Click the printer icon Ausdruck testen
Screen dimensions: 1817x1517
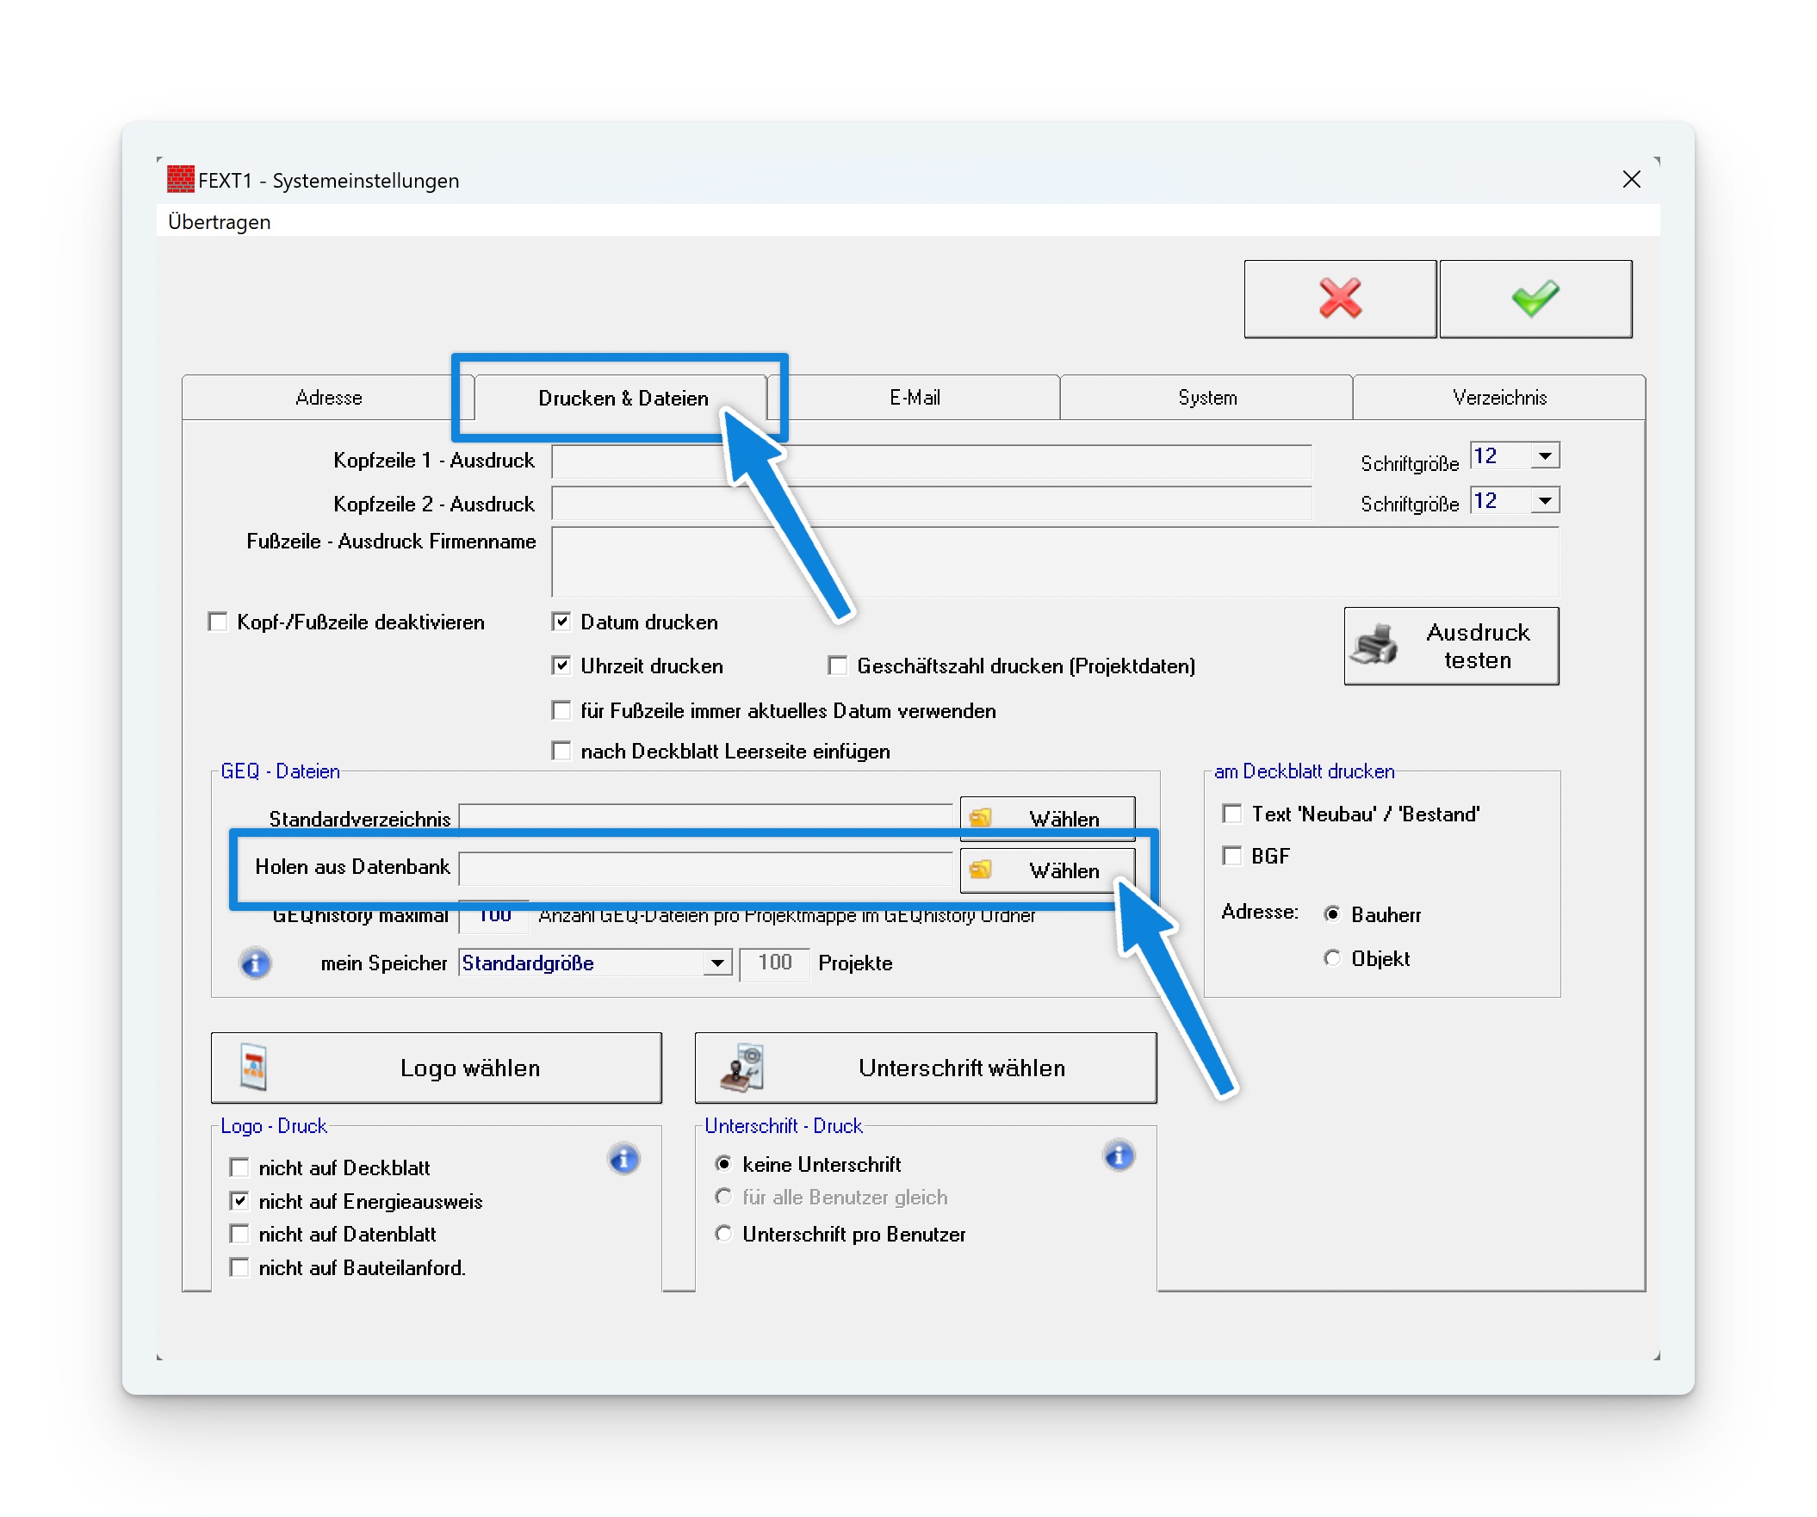[1374, 645]
